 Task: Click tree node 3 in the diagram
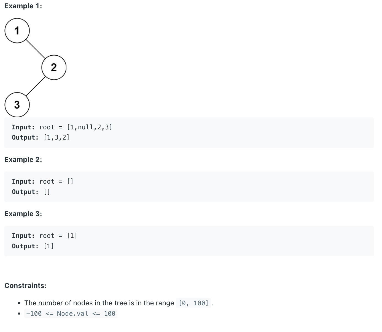17,105
